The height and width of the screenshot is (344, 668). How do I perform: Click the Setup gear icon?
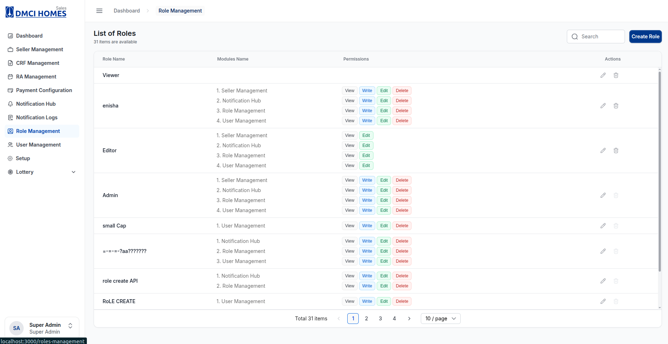pyautogui.click(x=10, y=158)
